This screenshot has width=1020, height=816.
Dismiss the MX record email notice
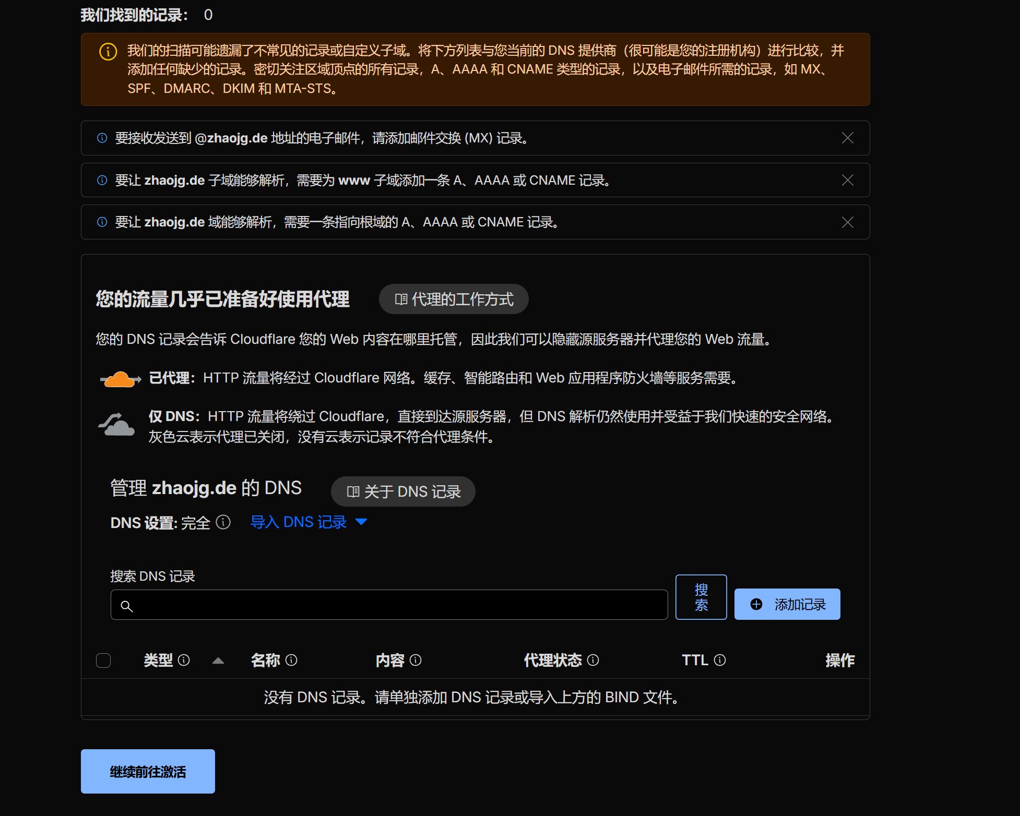pos(847,138)
